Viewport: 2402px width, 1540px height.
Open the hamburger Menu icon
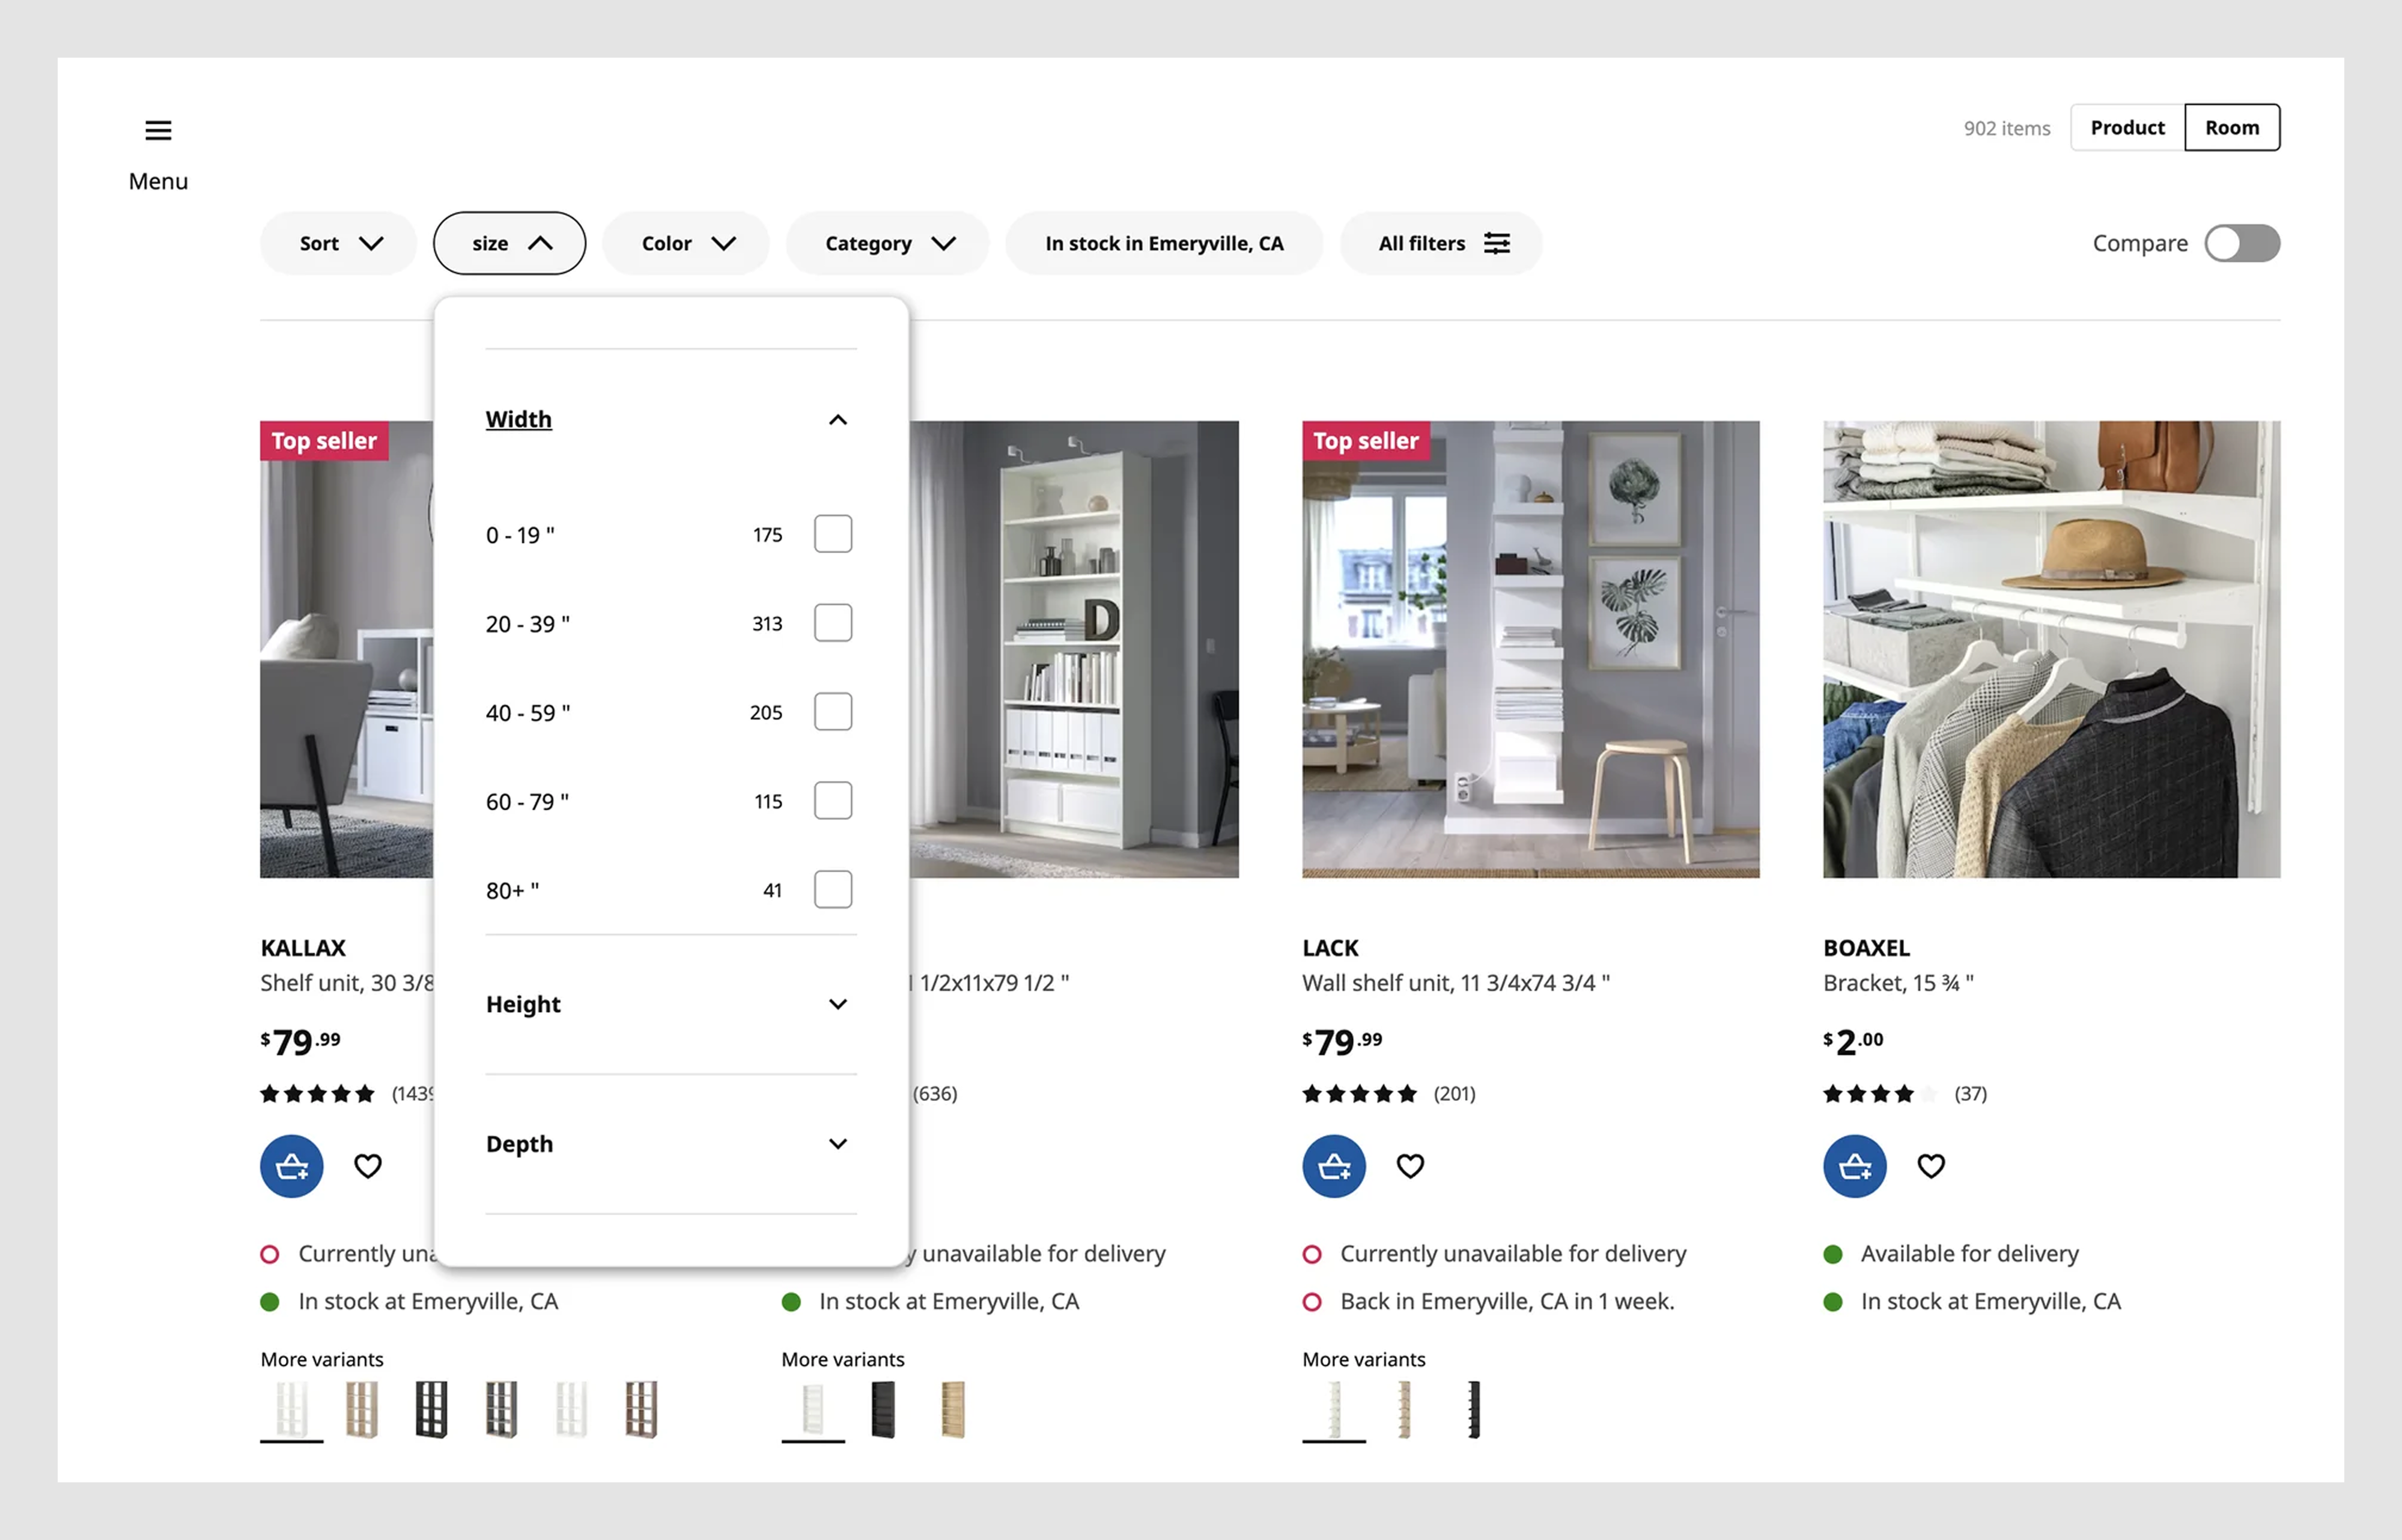[158, 130]
